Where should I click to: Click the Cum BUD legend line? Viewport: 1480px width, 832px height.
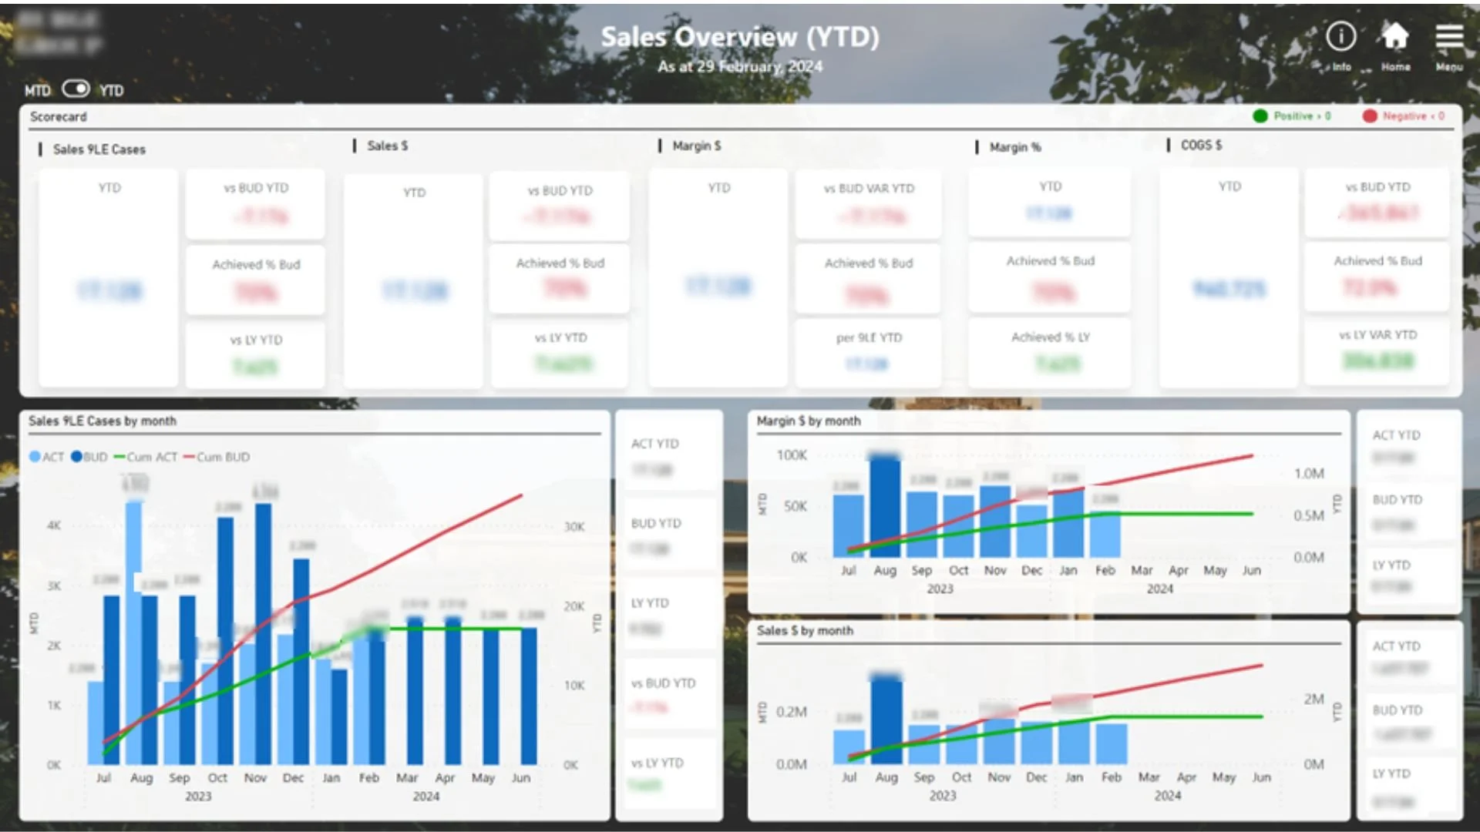[x=189, y=457]
